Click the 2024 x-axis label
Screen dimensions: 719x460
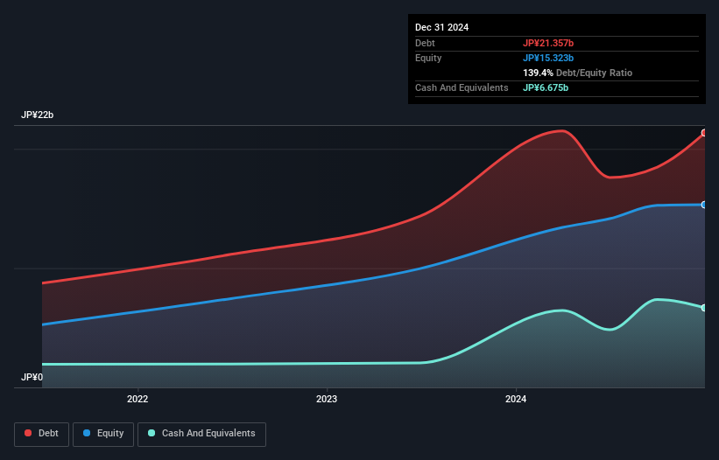(x=516, y=399)
